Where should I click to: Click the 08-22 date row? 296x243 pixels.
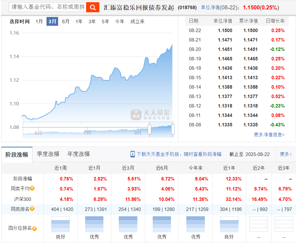(x=237, y=30)
